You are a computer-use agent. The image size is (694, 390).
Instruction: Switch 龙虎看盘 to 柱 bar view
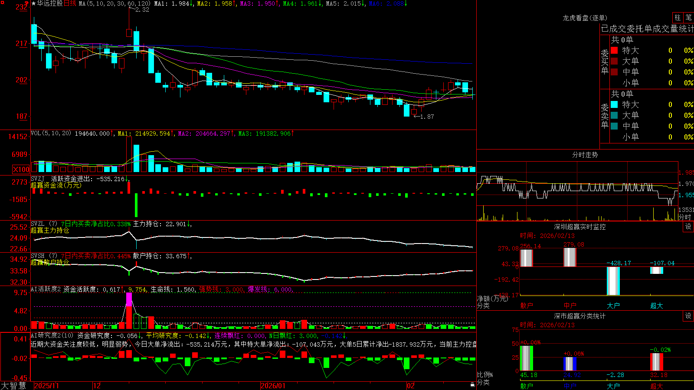pos(678,18)
